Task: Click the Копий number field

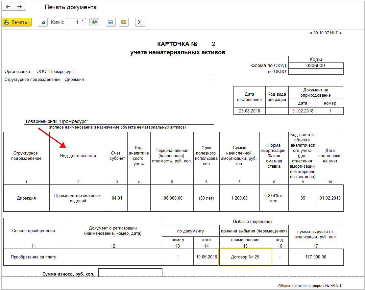Action: click(73, 22)
